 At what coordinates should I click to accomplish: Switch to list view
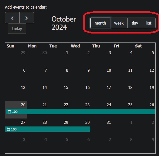149,23
